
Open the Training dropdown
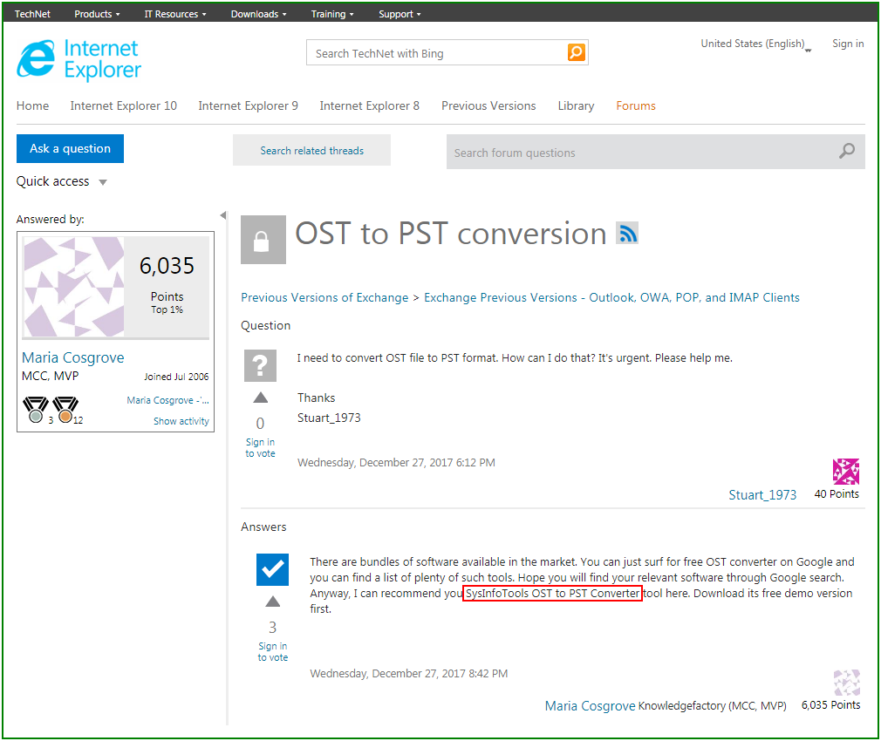click(332, 14)
